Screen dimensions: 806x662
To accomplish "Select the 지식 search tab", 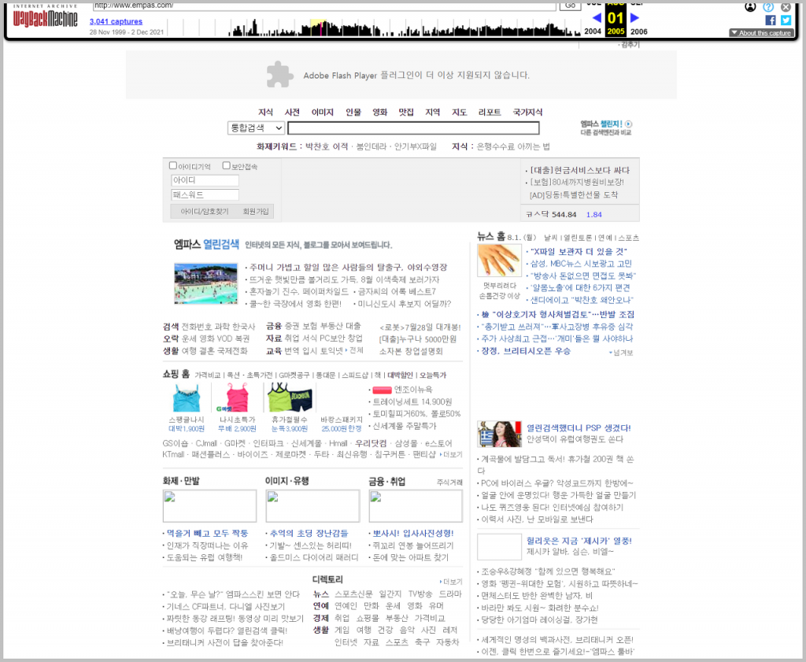I will (265, 112).
